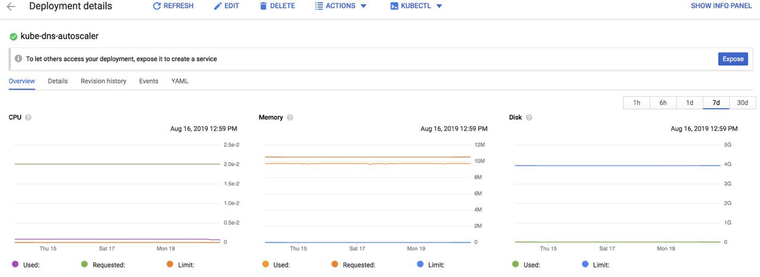Screen dimensions: 760x277
Task: Toggle green Disk Used legend dot
Action: coord(515,264)
